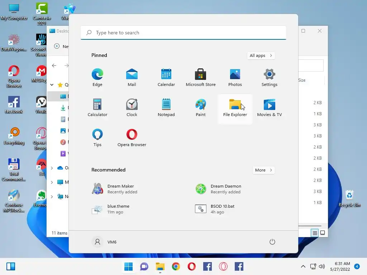Select Everything desktop shortcut
367x275 pixels.
(x=14, y=136)
